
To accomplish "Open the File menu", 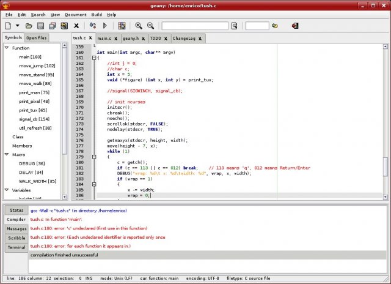I will click(9, 15).
